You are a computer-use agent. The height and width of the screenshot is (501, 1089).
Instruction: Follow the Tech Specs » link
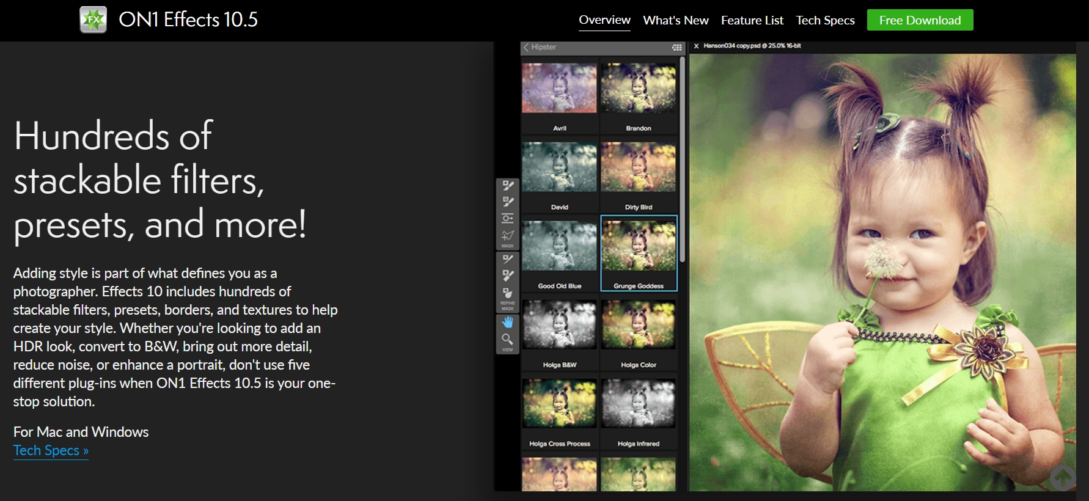(51, 450)
